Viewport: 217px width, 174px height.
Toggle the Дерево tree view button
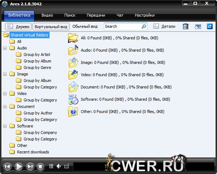point(18,26)
